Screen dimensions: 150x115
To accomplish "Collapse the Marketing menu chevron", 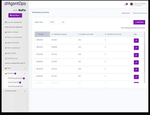I will [24, 73].
